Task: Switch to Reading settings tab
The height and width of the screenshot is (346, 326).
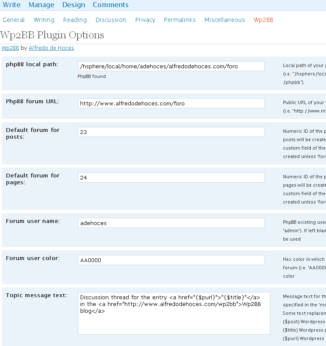Action: [75, 20]
